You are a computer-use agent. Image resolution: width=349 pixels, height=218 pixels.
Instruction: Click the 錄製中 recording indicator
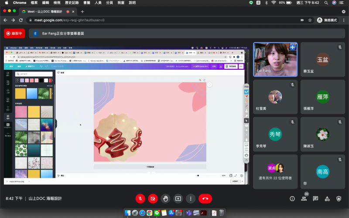[14, 33]
